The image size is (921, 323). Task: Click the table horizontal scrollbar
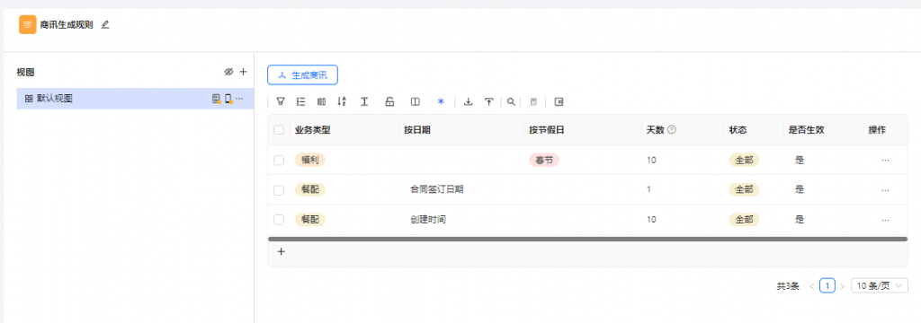coord(587,240)
